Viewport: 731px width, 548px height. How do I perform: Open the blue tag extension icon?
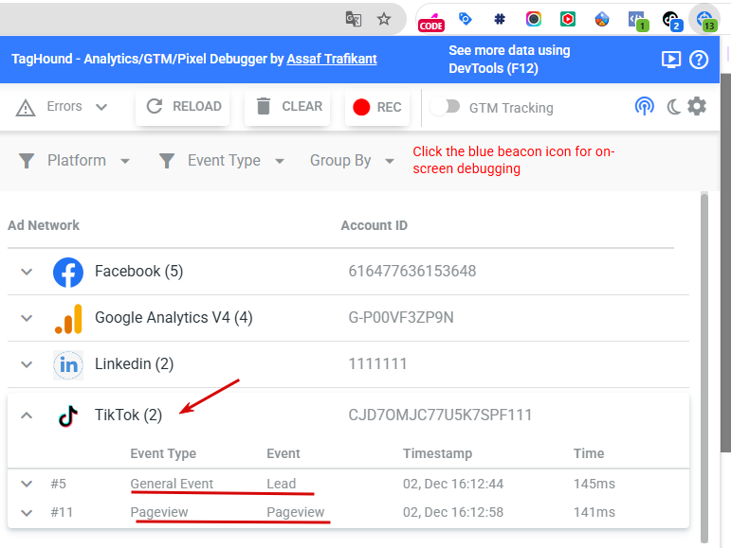pyautogui.click(x=465, y=19)
